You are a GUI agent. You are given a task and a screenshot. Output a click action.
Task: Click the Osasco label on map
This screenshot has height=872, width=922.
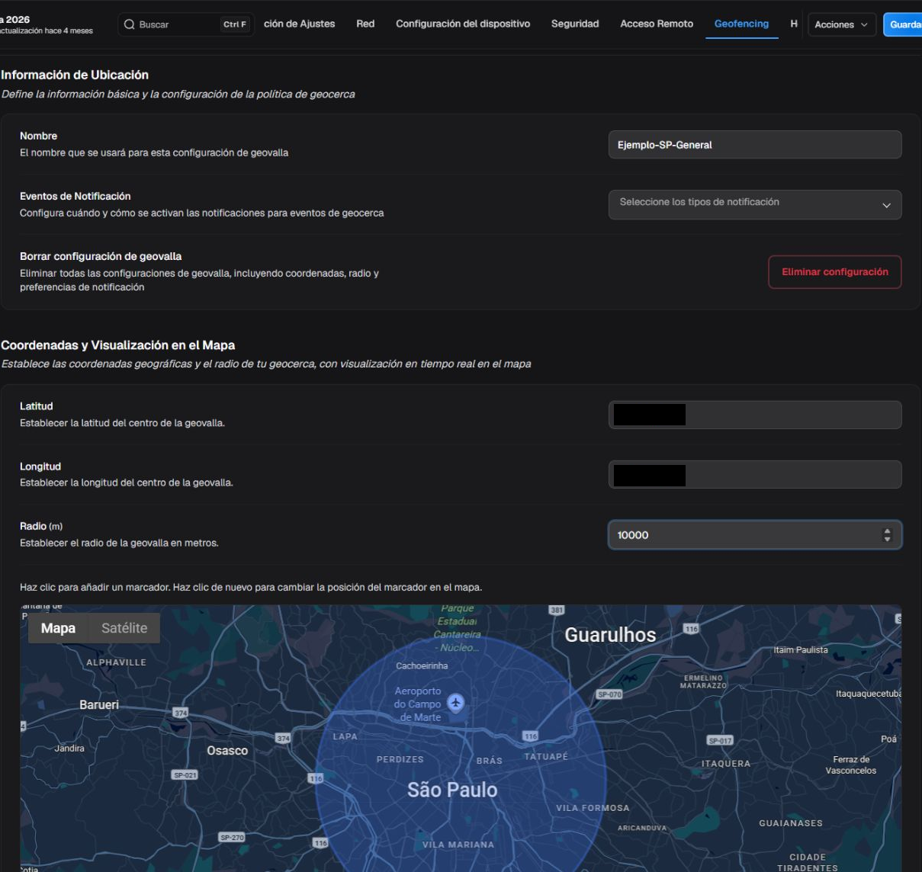[x=227, y=751]
